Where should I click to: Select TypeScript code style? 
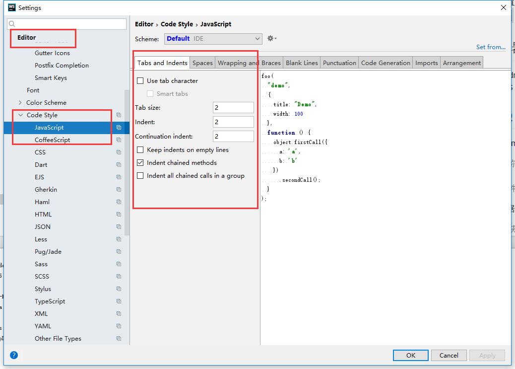[x=50, y=301]
